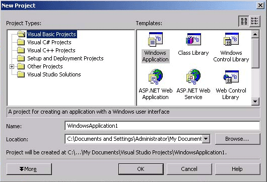Click the Templates scrollbar down arrow
267x182 pixels.
coord(255,102)
